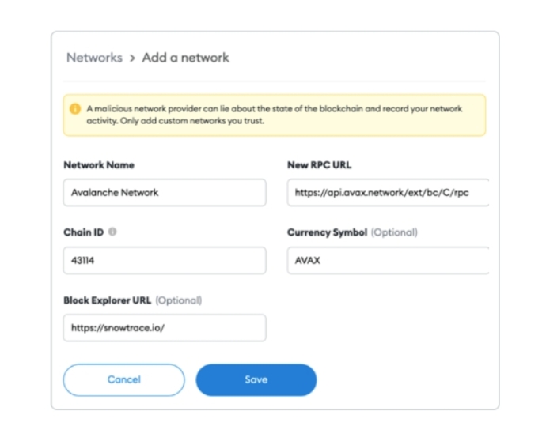Click the Chain ID info icon
546x445 pixels.
pos(112,232)
